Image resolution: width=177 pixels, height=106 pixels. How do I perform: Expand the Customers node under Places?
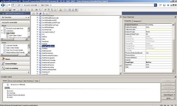click(2, 31)
